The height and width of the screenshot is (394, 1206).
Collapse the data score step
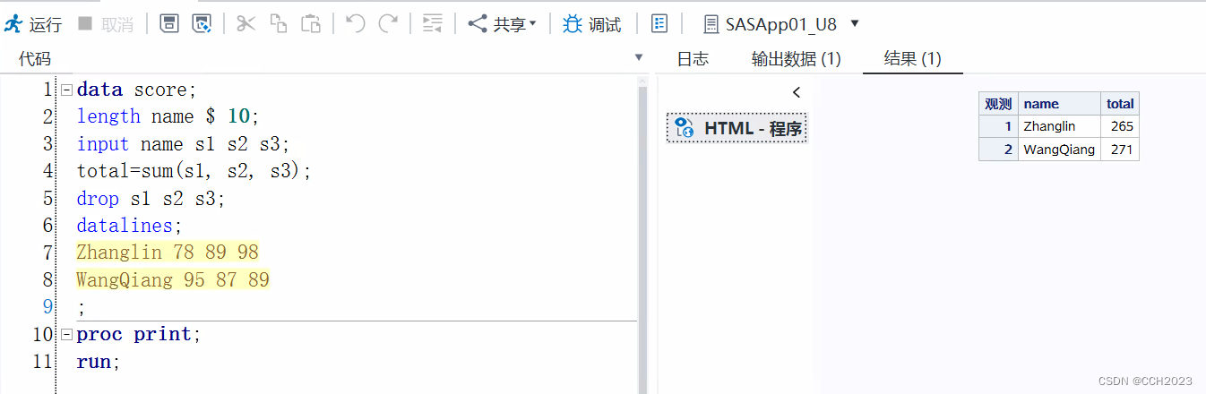tap(66, 90)
